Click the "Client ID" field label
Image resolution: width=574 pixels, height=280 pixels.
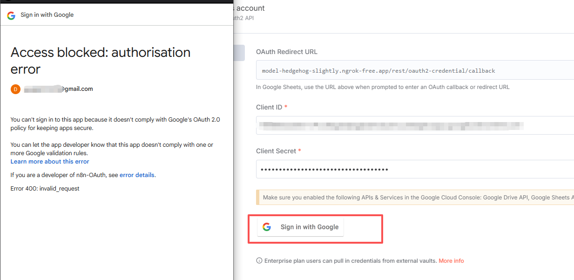pos(270,107)
